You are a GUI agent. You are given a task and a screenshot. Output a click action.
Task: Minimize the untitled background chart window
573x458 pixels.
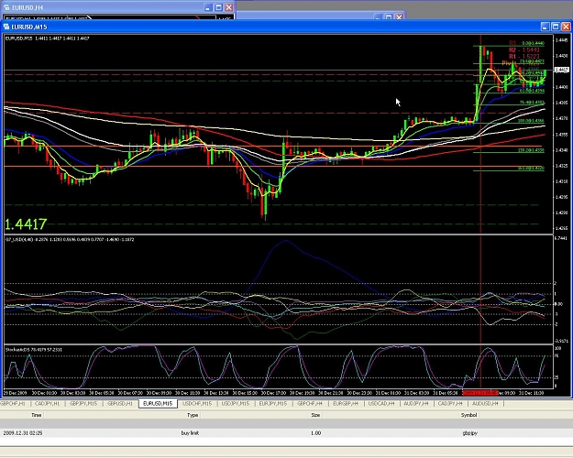379,16
